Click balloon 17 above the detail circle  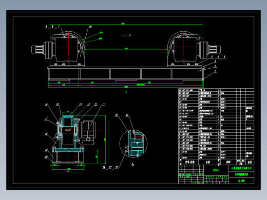point(127,115)
